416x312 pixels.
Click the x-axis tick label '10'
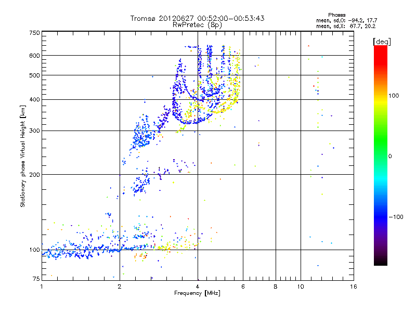[x=301, y=287]
